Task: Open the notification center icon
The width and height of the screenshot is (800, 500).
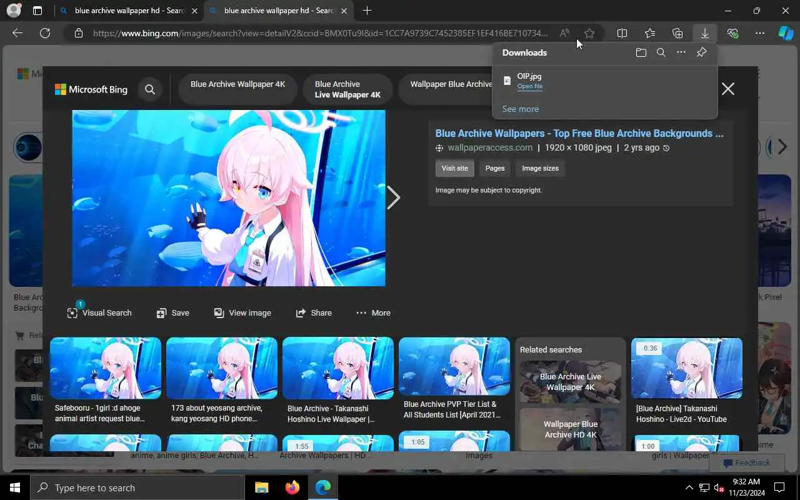Action: [779, 487]
